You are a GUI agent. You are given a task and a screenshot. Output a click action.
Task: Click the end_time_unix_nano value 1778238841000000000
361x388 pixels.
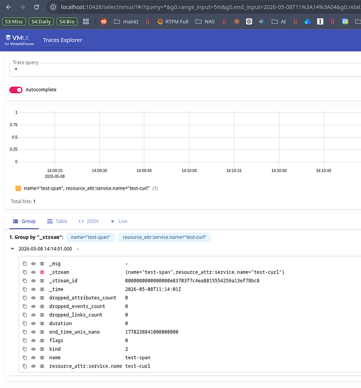[152, 332]
